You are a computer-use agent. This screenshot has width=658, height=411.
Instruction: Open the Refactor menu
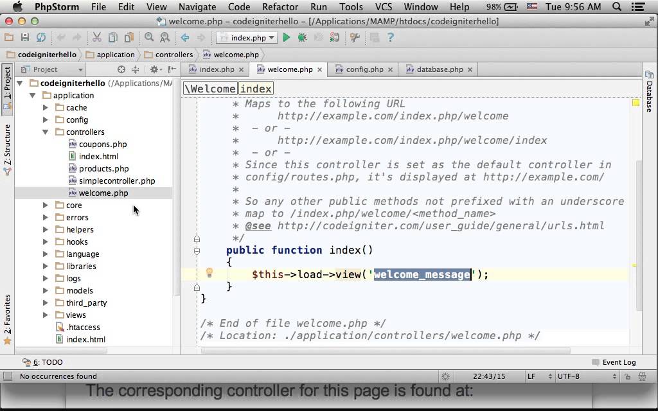pyautogui.click(x=280, y=6)
